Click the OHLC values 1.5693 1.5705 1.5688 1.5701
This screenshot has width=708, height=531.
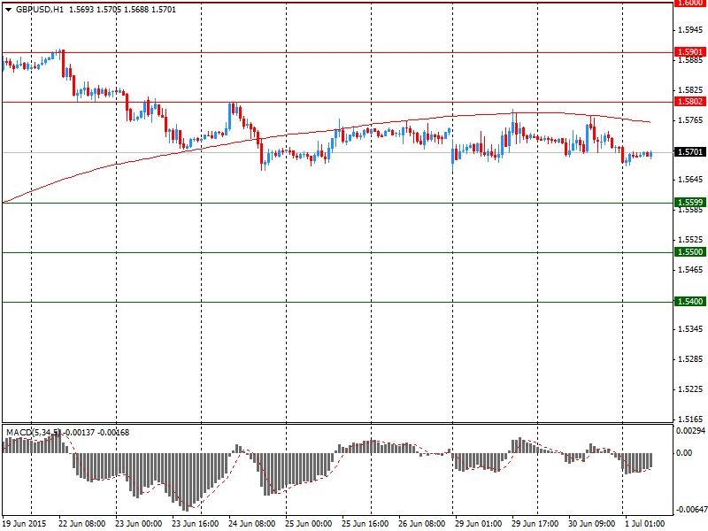[122, 10]
